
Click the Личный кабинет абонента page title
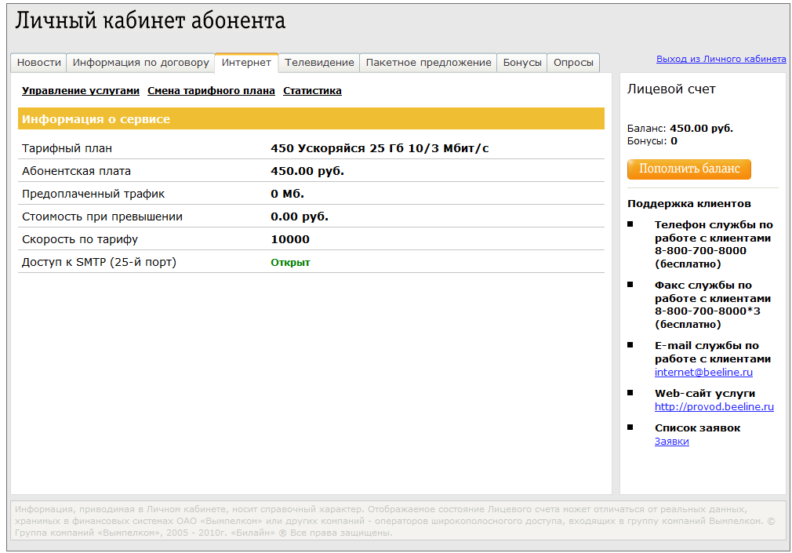tap(151, 21)
